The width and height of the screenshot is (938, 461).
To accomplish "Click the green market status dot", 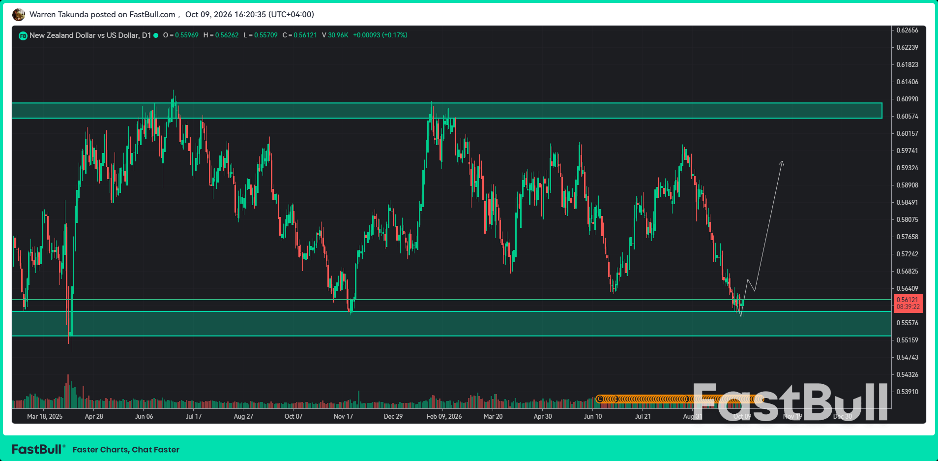I will tap(156, 35).
